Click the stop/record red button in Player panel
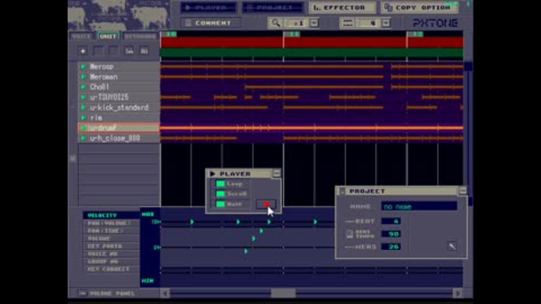The height and width of the screenshot is (304, 541). [266, 204]
